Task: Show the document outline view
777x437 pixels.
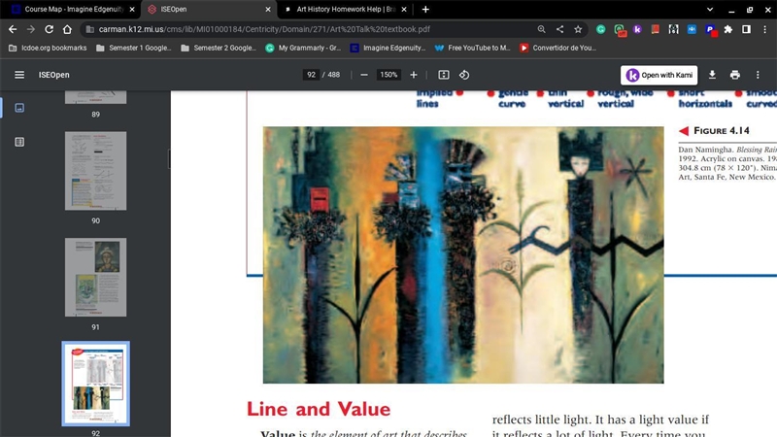Action: click(x=19, y=142)
